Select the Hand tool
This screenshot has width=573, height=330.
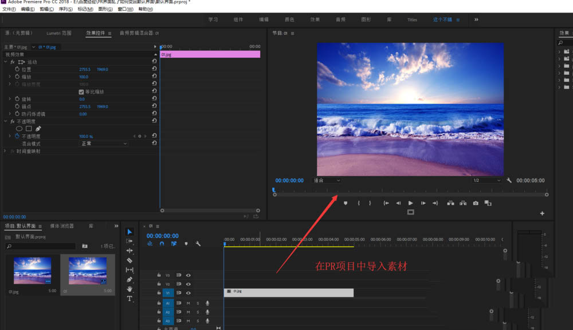click(x=129, y=289)
